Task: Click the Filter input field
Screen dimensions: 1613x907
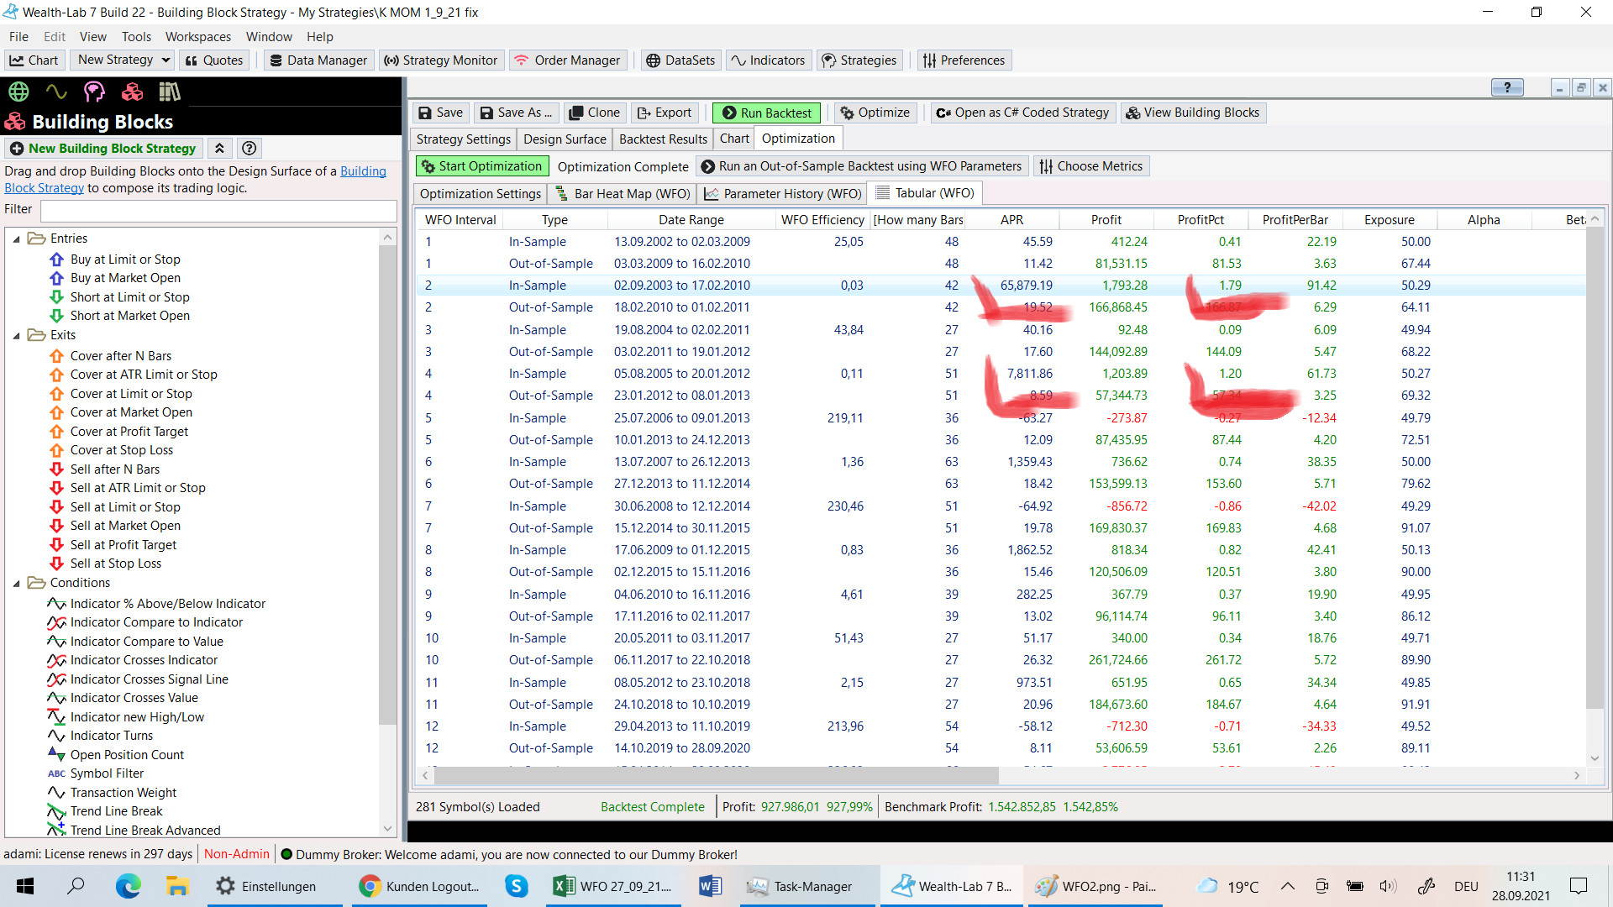Action: [x=218, y=210]
